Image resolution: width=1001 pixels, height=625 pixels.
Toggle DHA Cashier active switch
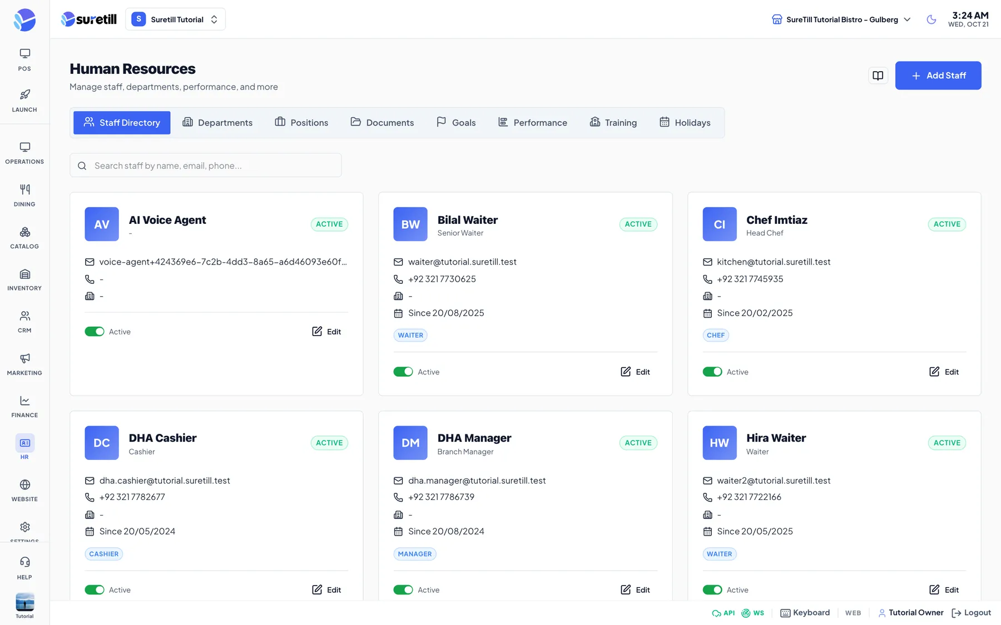click(95, 590)
